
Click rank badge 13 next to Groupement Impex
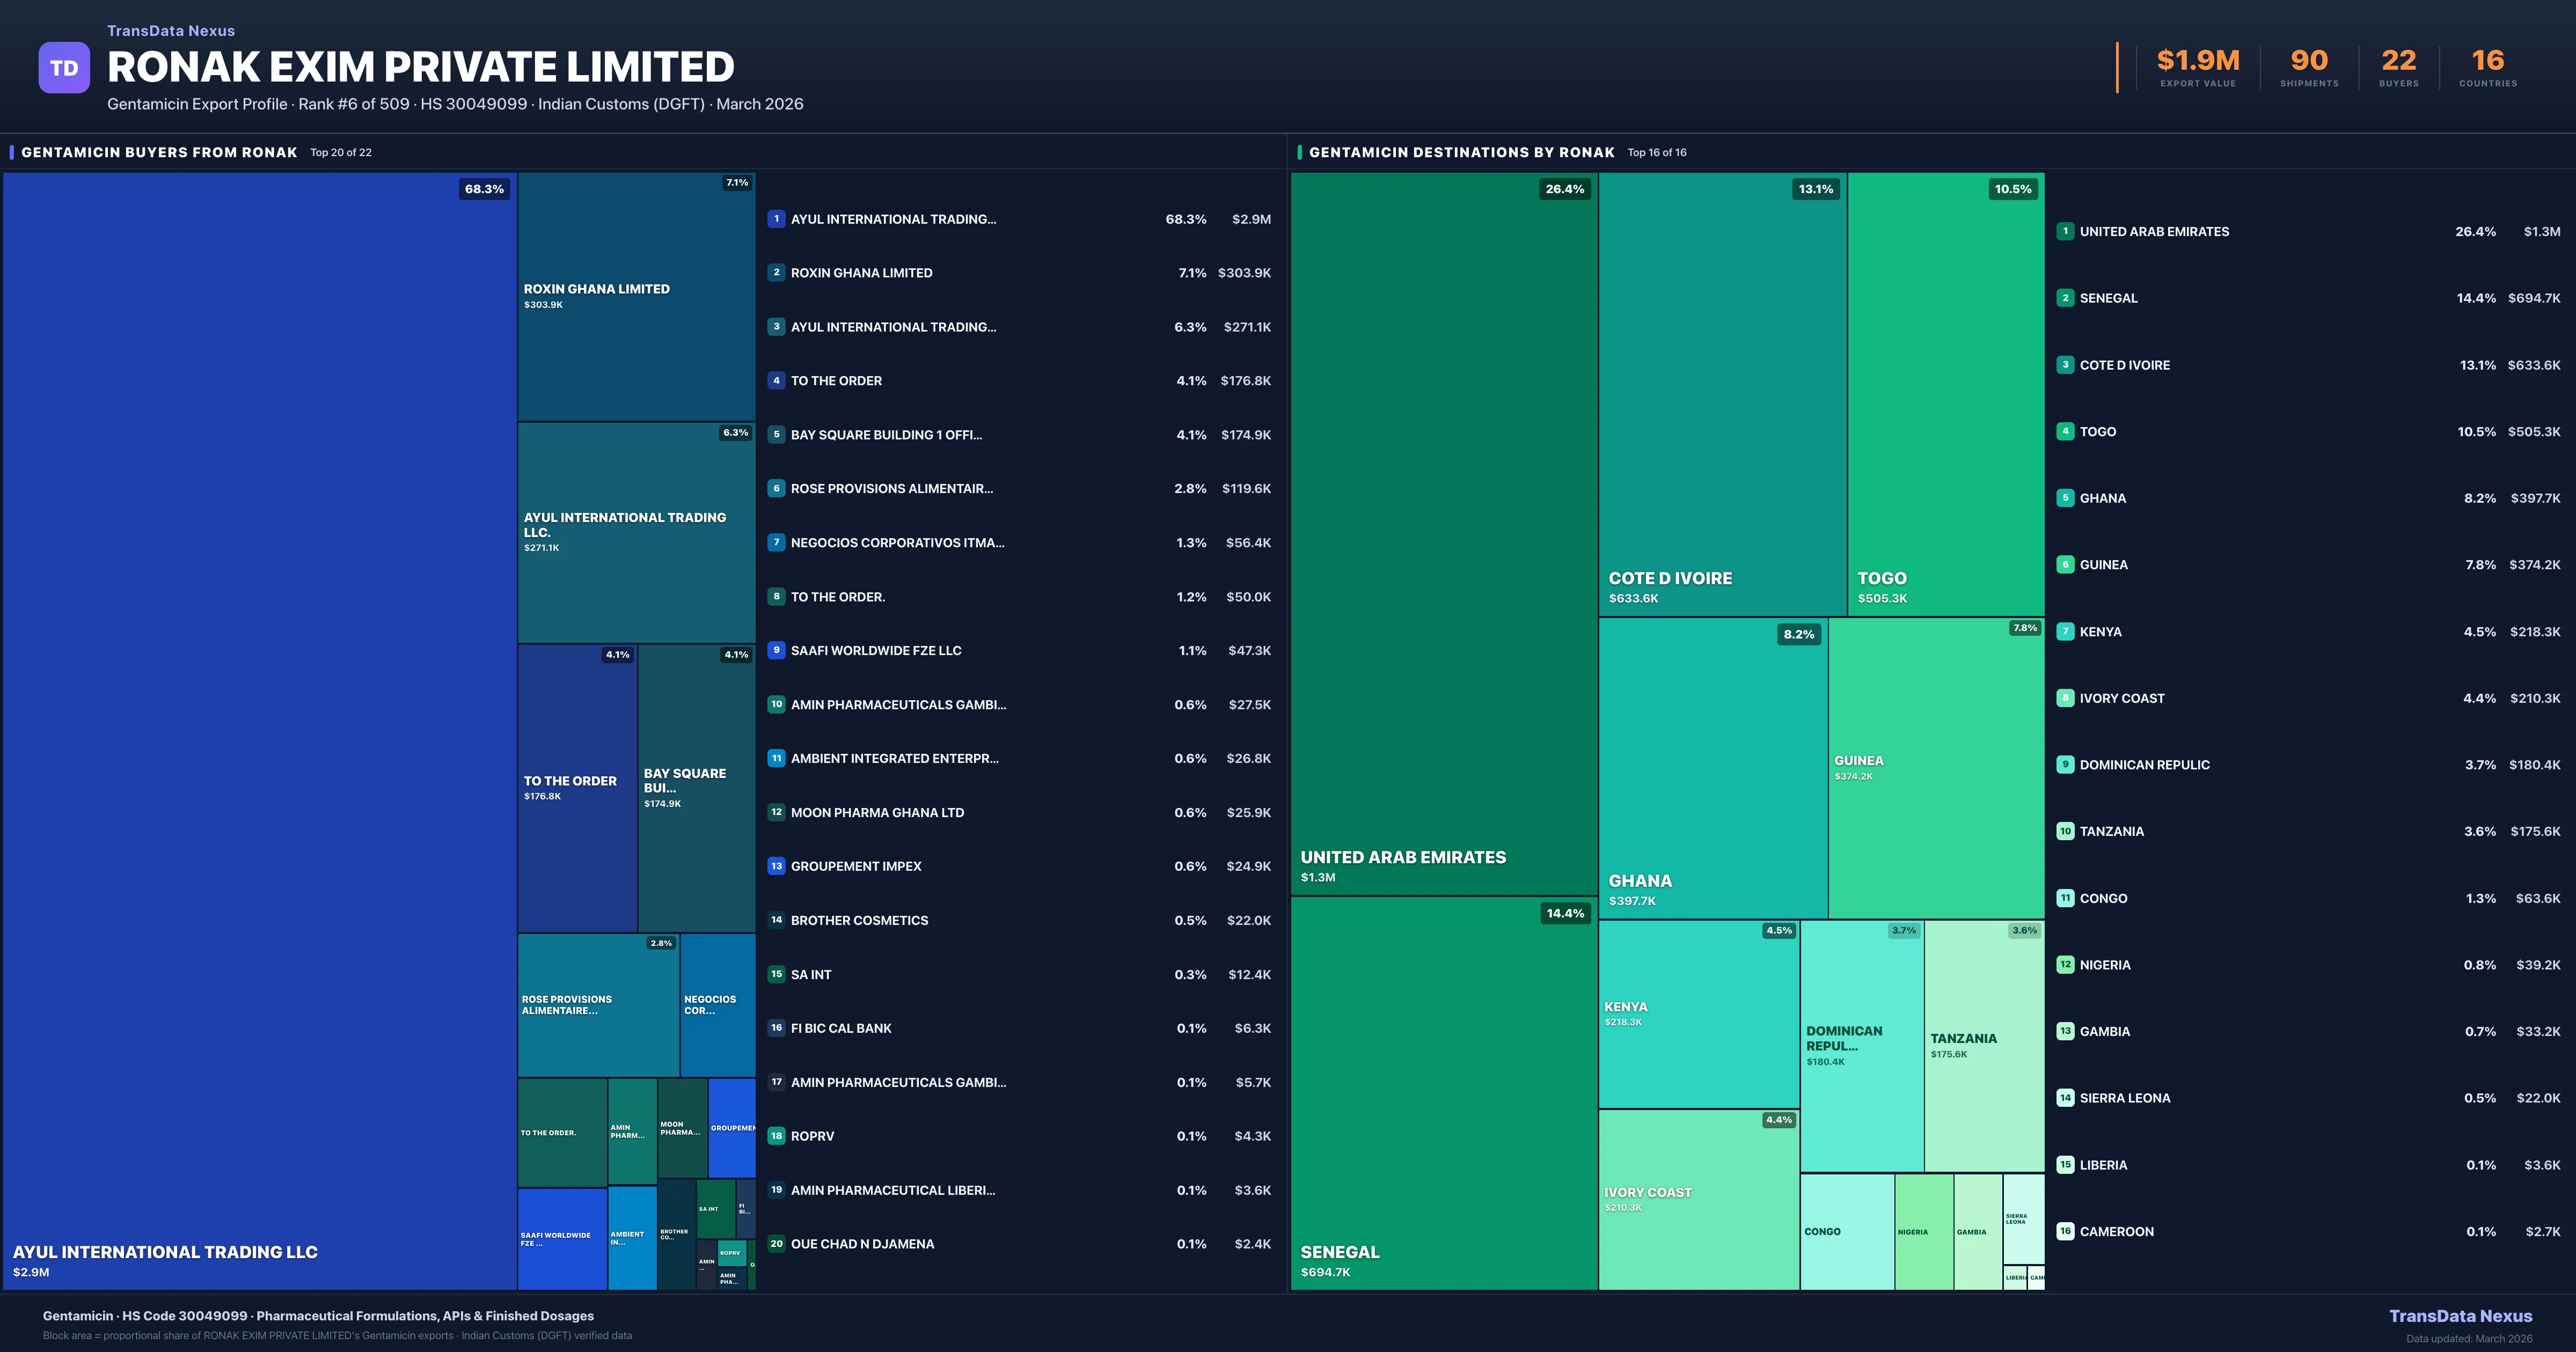coord(776,866)
